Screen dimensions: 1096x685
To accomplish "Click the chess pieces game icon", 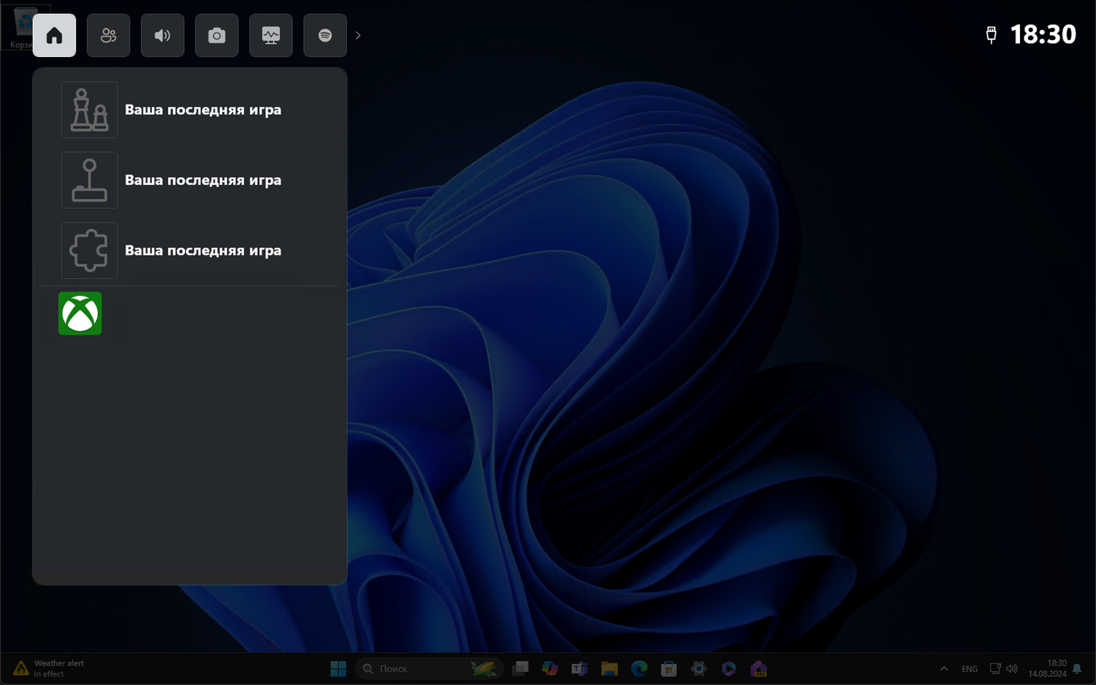I will coord(89,110).
